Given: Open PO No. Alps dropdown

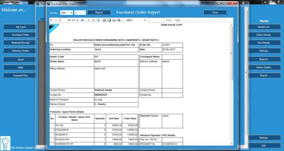Looking at the screenshot, I should [67, 13].
